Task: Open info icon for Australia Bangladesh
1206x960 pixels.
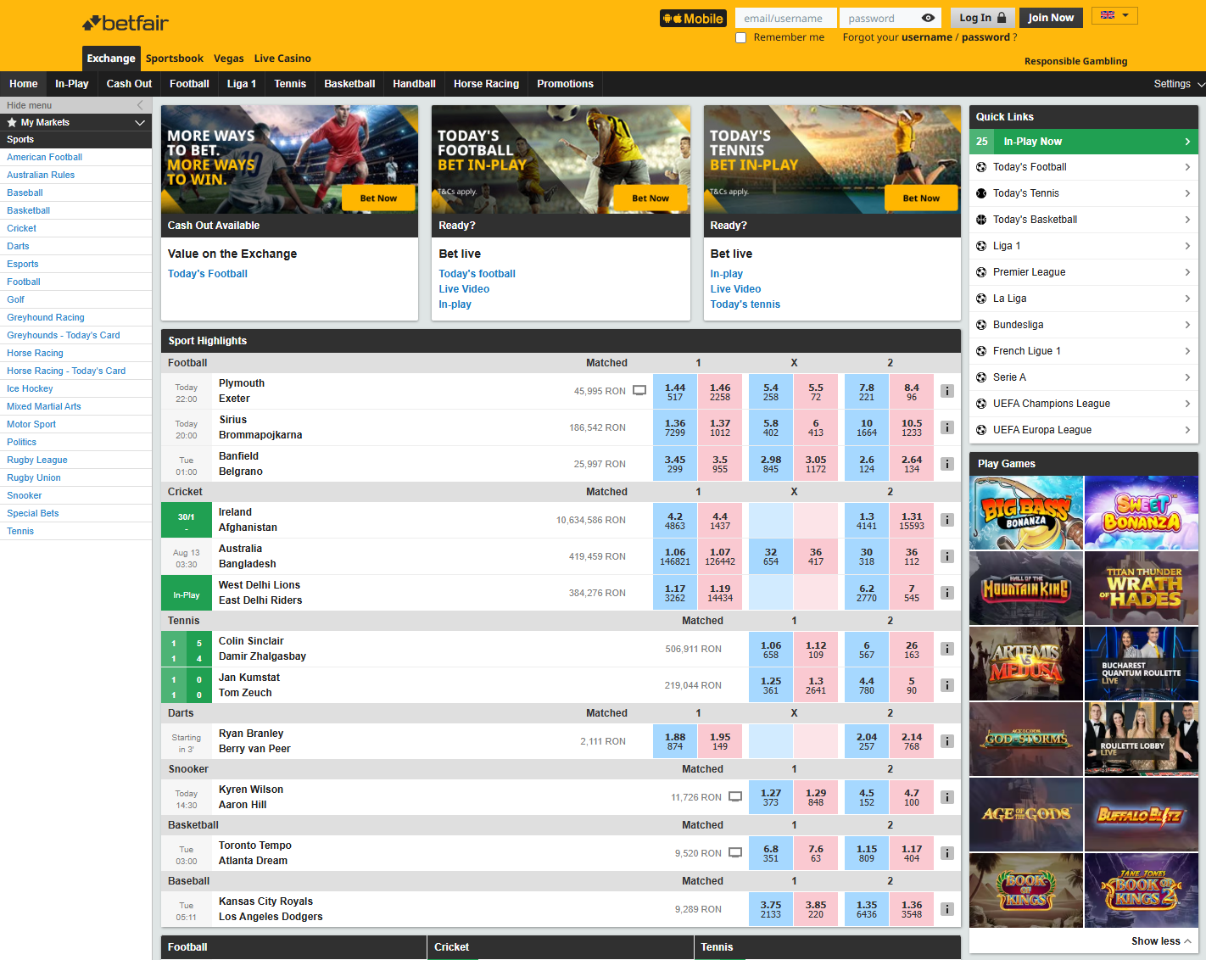Action: point(947,556)
